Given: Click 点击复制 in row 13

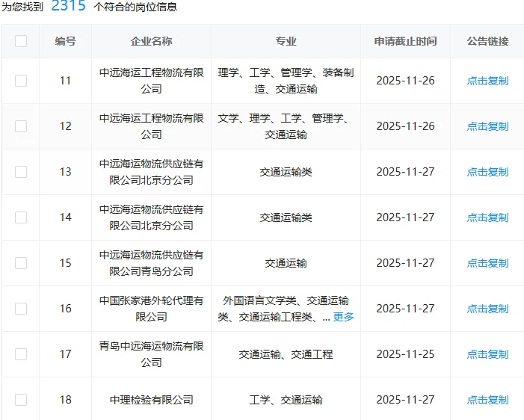Looking at the screenshot, I should (x=487, y=172).
